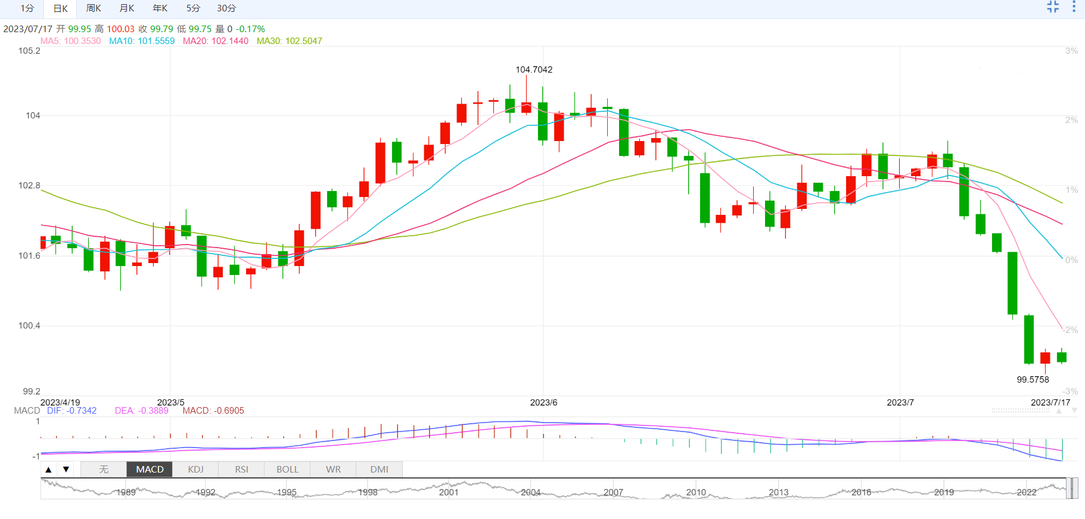This screenshot has width=1085, height=519.
Task: Show the RSI indicator
Action: point(241,470)
